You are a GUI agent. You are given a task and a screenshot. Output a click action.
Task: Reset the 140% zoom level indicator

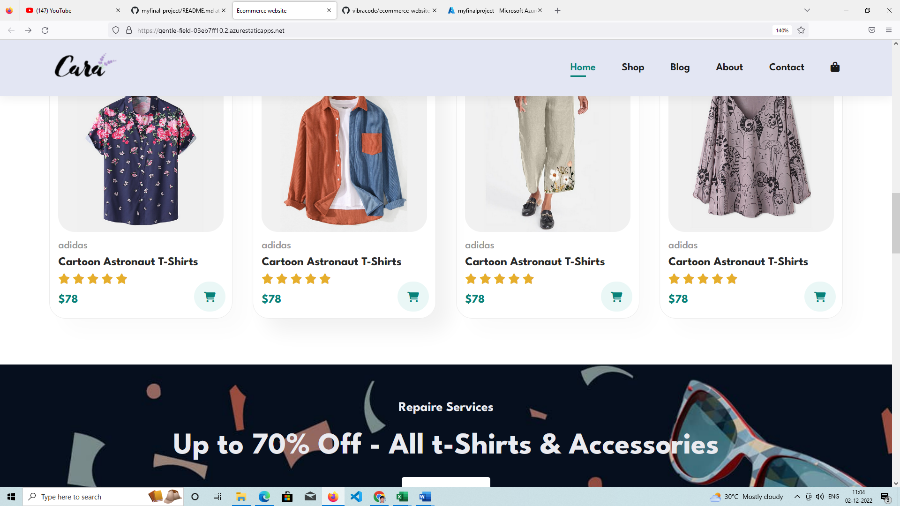782,30
